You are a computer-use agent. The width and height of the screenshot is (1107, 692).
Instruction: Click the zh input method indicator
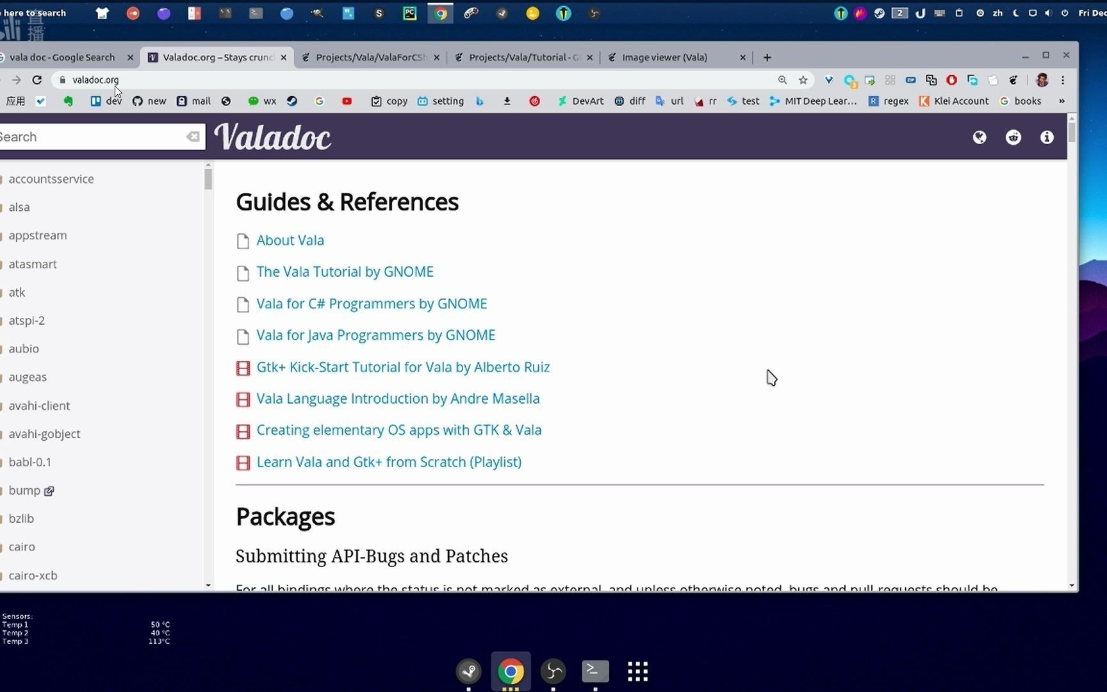(997, 13)
